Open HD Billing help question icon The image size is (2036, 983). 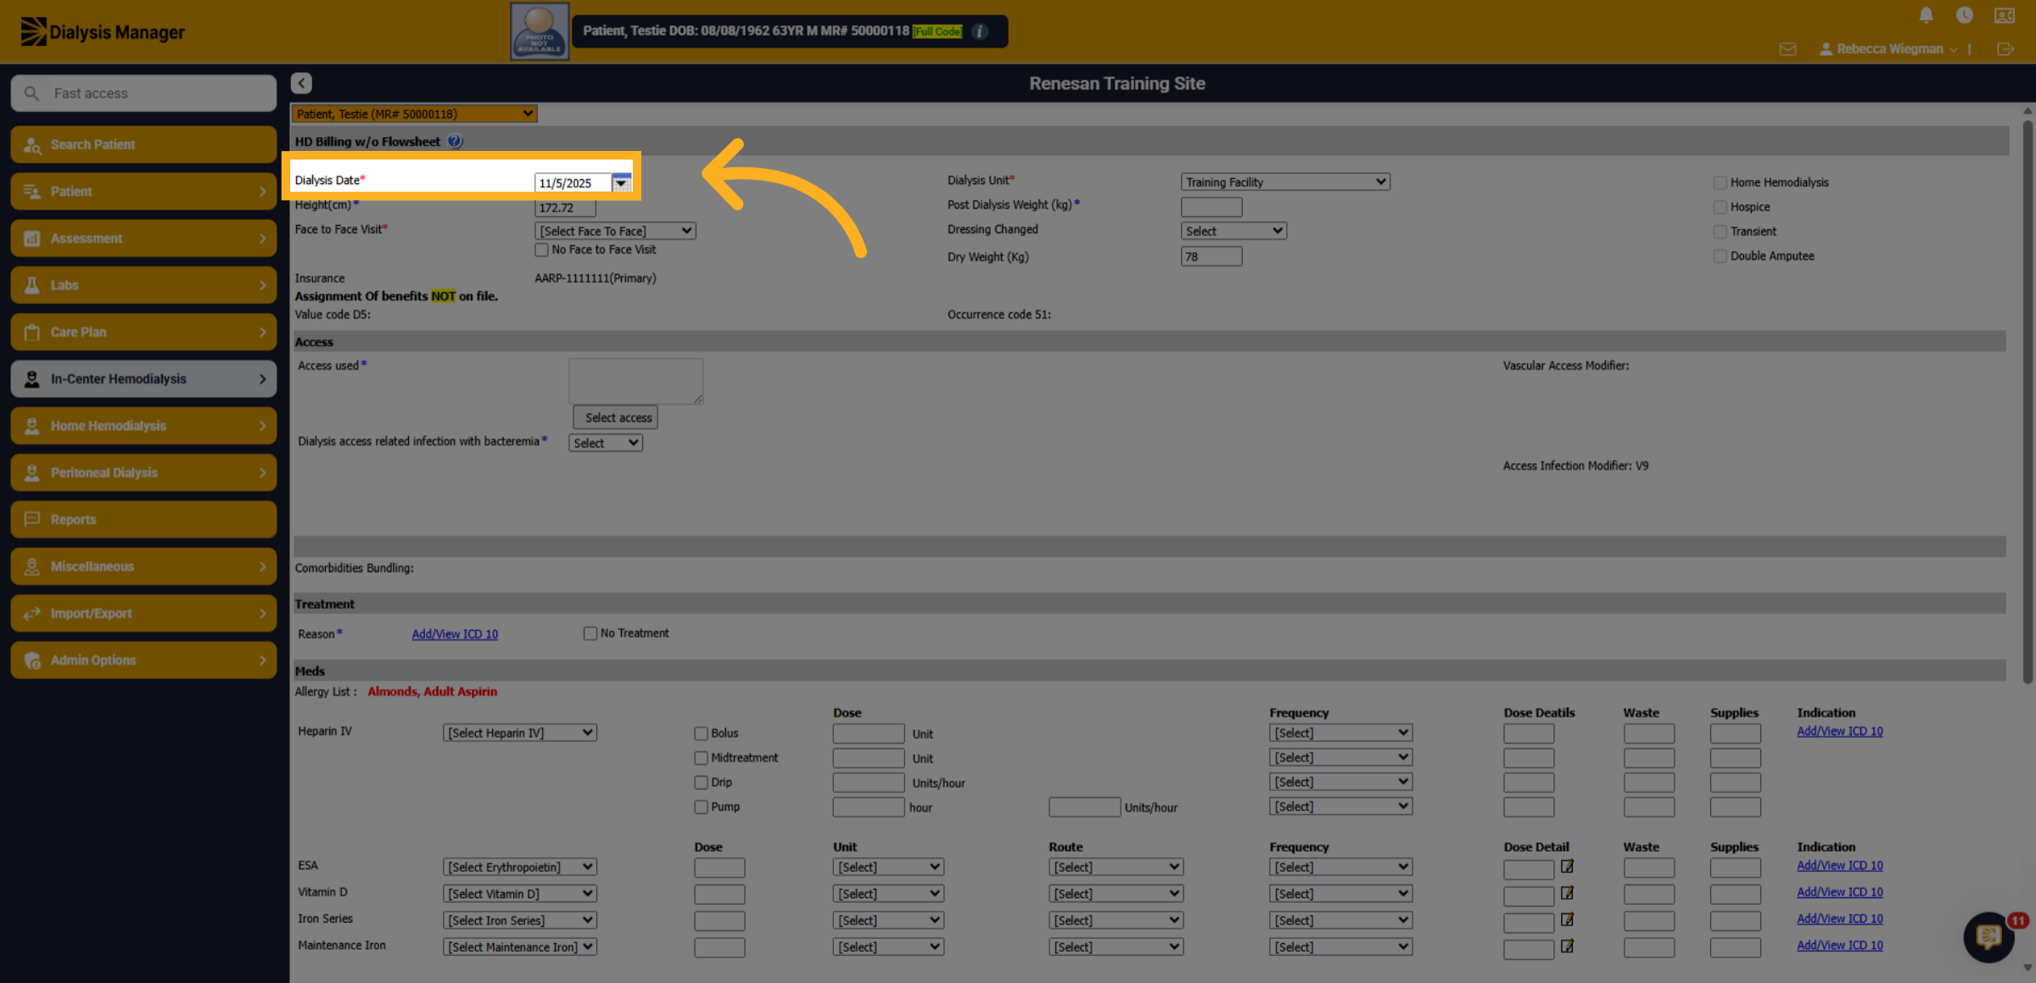click(x=455, y=142)
